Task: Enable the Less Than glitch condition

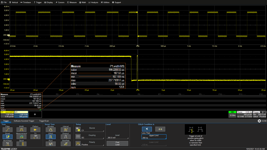Action: click(147, 129)
